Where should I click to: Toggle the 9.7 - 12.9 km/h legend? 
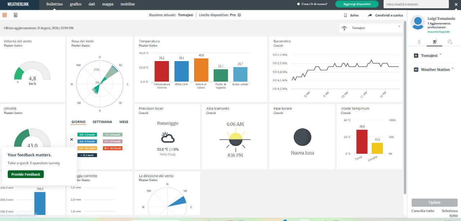click(x=113, y=142)
